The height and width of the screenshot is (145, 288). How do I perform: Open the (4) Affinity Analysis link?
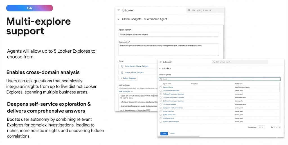168,118
